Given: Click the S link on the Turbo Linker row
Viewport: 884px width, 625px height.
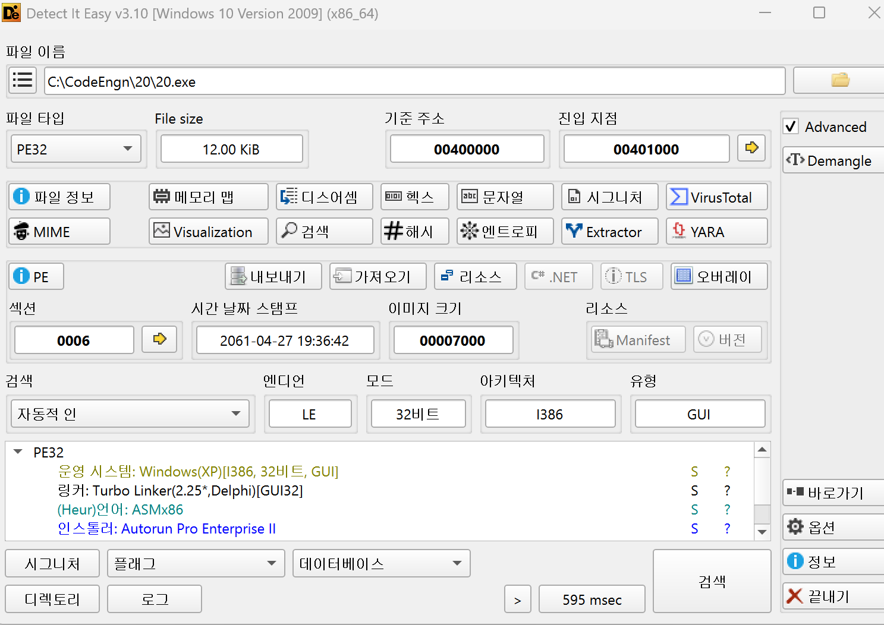Looking at the screenshot, I should click(x=694, y=490).
